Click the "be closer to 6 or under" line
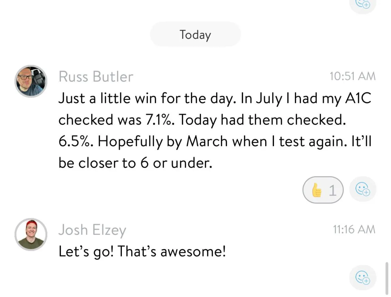391x297 pixels. 136,163
